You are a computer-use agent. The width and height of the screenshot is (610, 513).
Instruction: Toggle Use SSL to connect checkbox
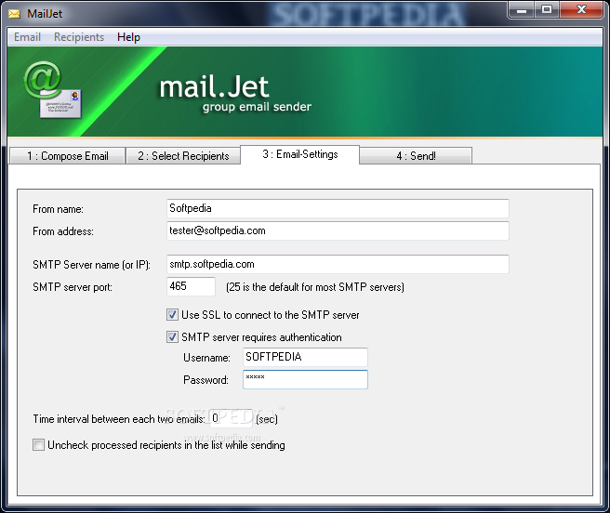(172, 315)
